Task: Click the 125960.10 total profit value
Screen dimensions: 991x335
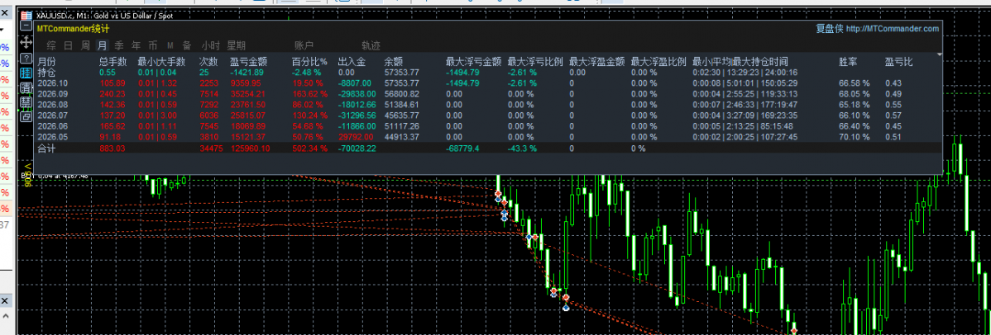Action: pos(251,149)
